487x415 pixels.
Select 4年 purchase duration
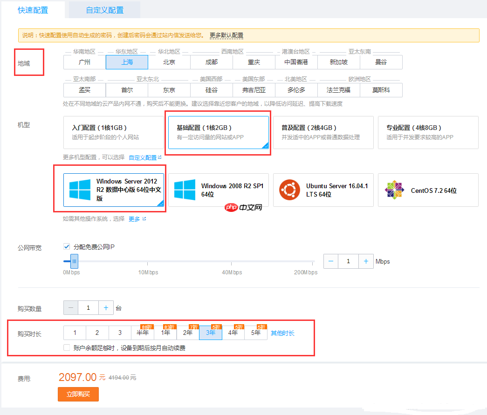pos(233,333)
